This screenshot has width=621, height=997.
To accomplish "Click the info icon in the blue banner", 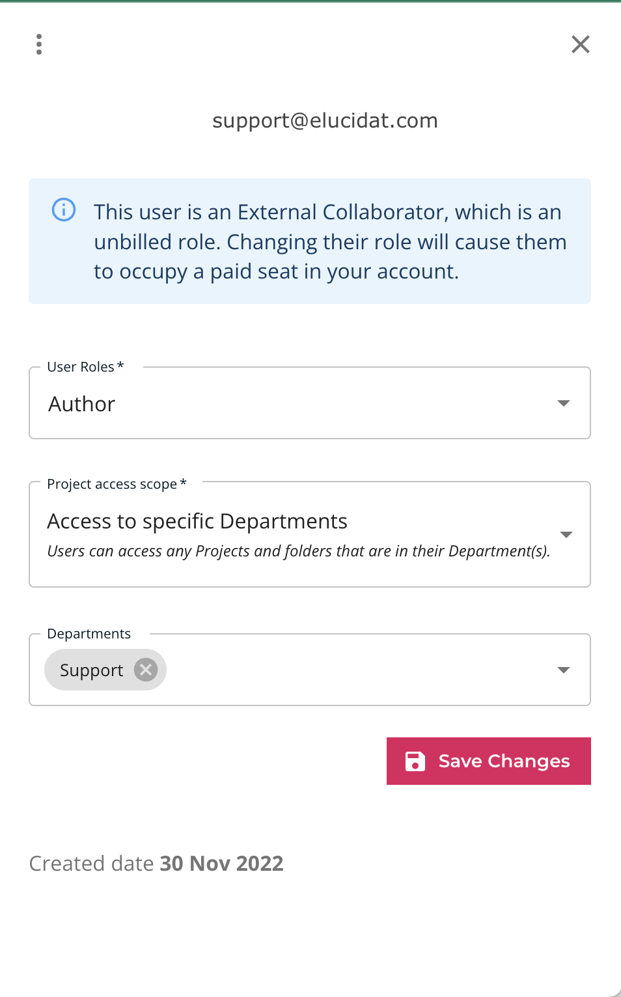I will tap(64, 210).
